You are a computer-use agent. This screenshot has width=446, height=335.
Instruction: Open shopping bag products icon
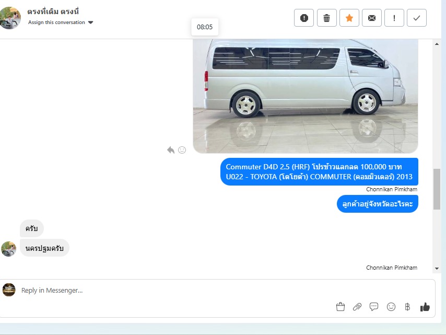coord(340,307)
